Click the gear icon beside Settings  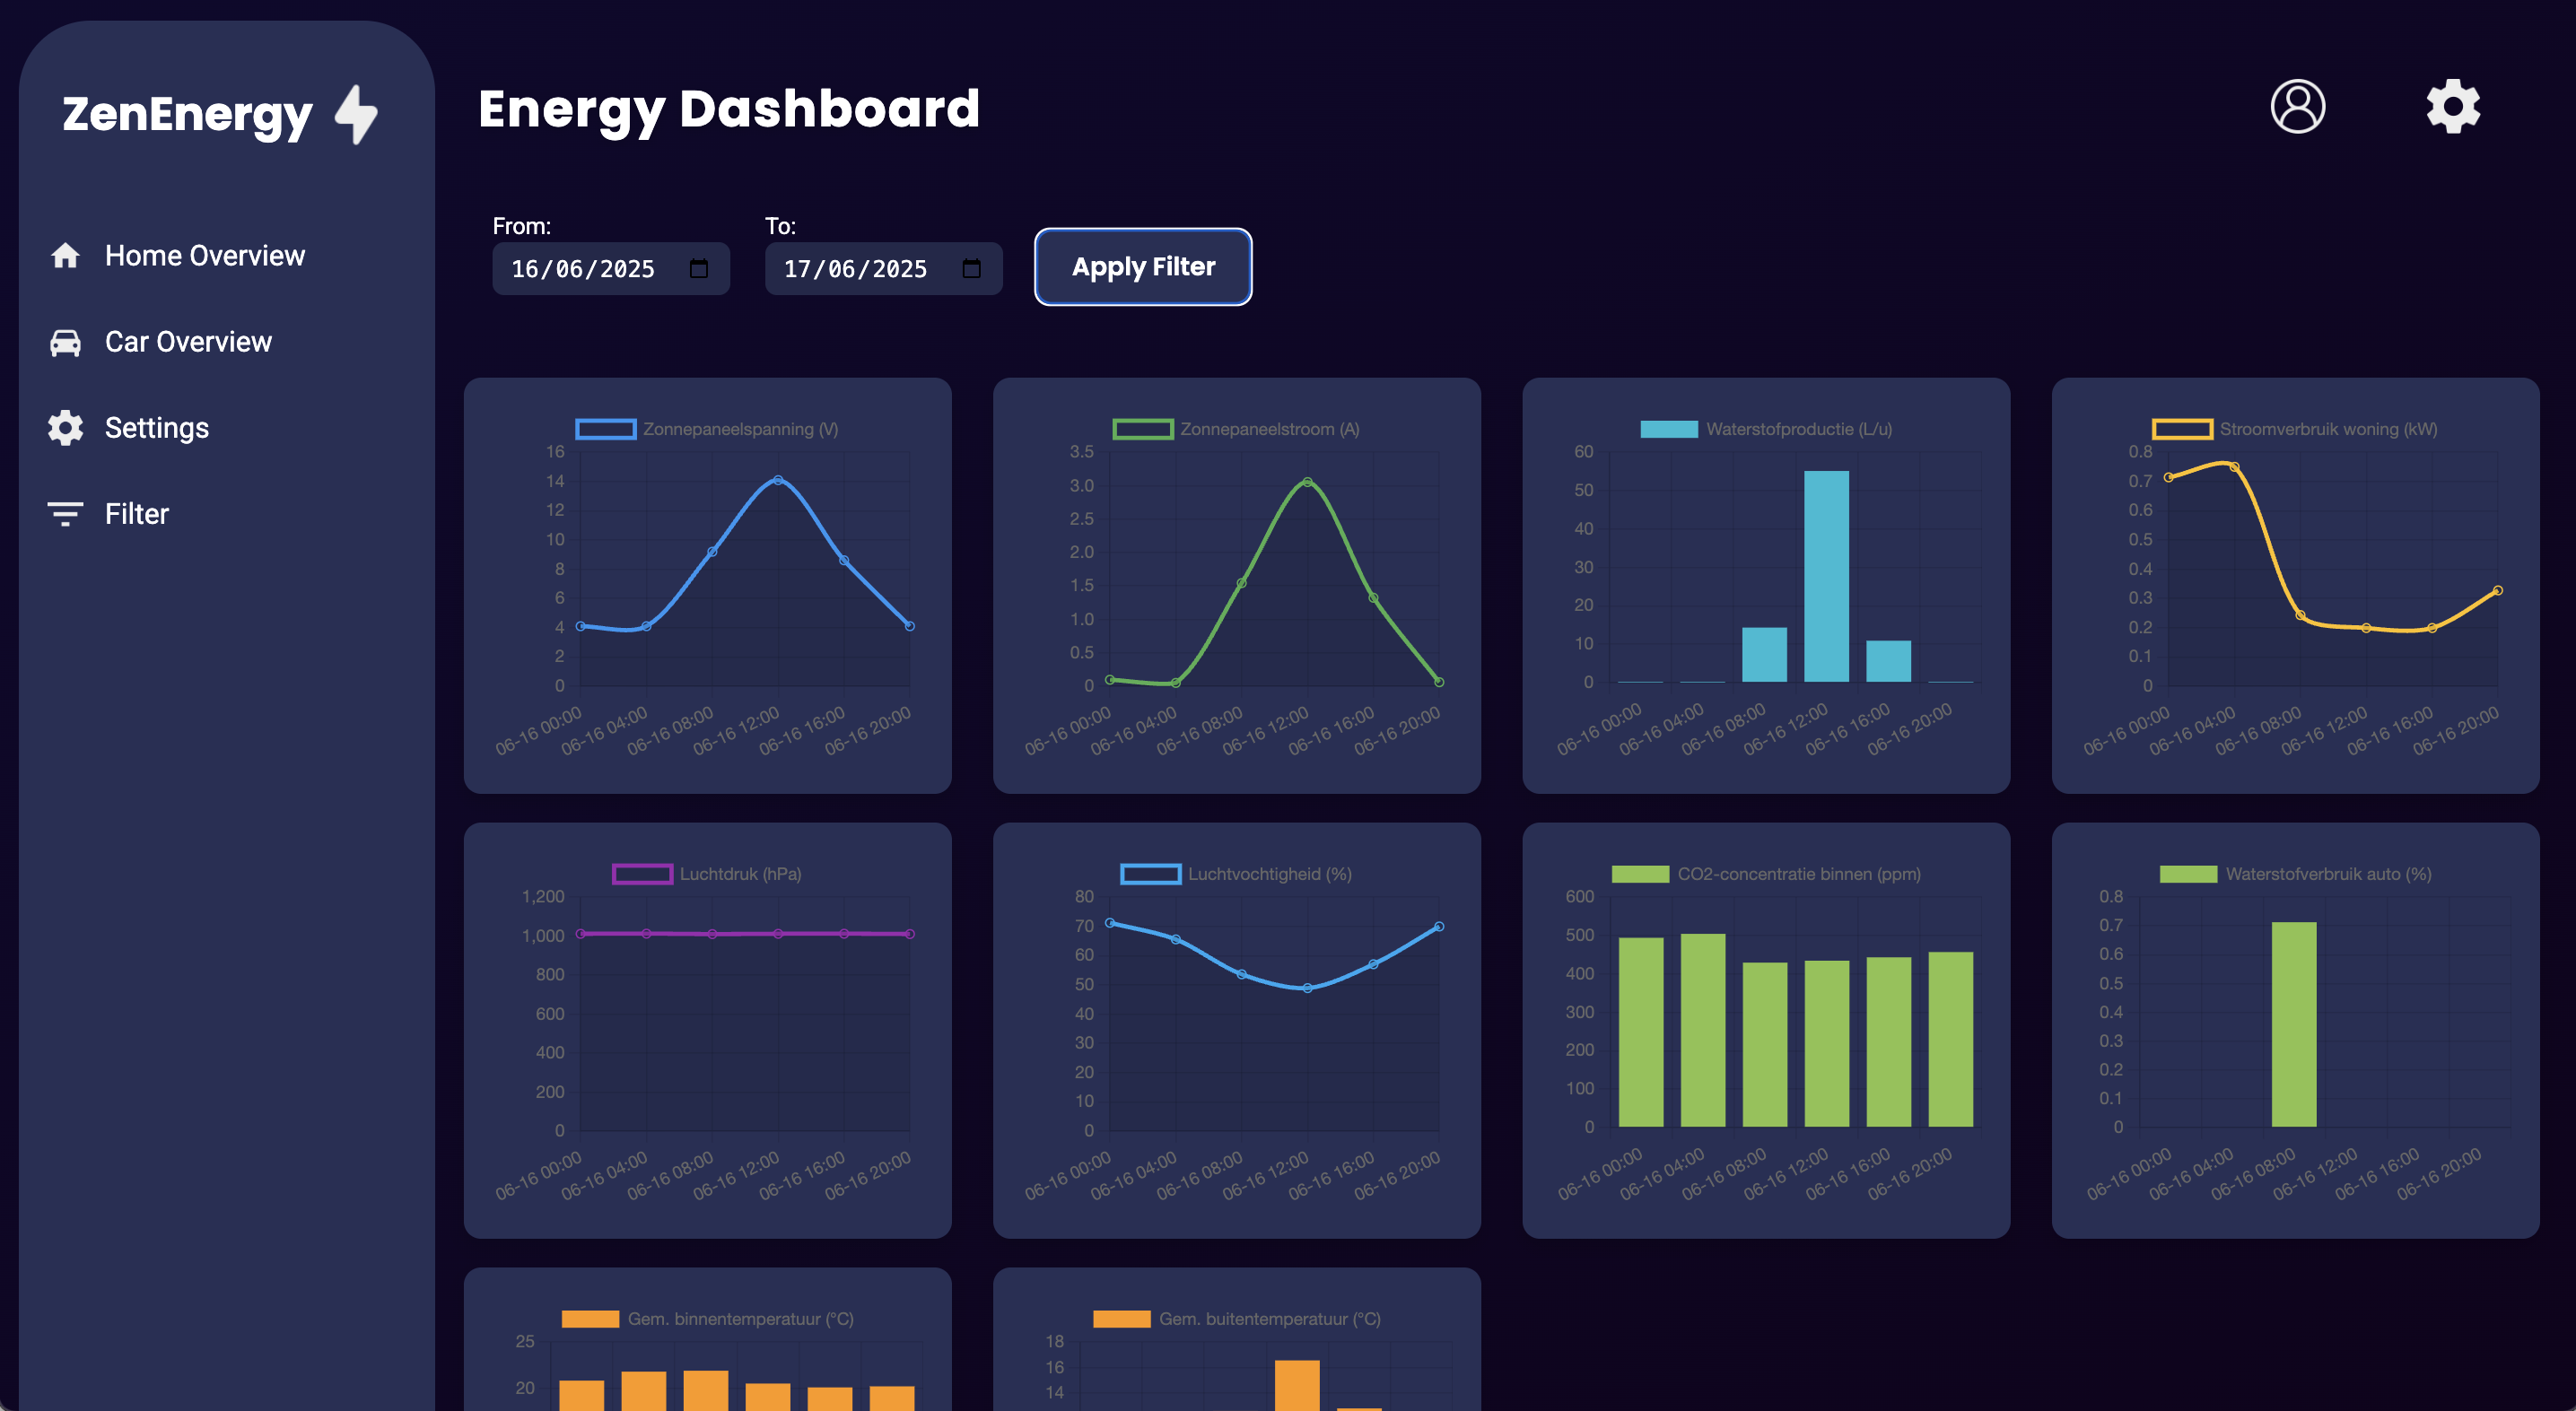(x=65, y=428)
